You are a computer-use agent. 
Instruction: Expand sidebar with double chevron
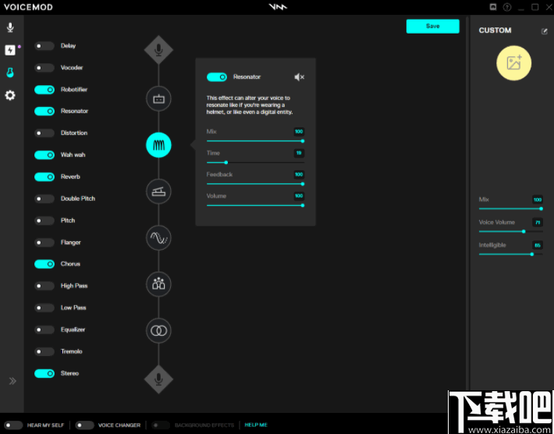(x=12, y=381)
